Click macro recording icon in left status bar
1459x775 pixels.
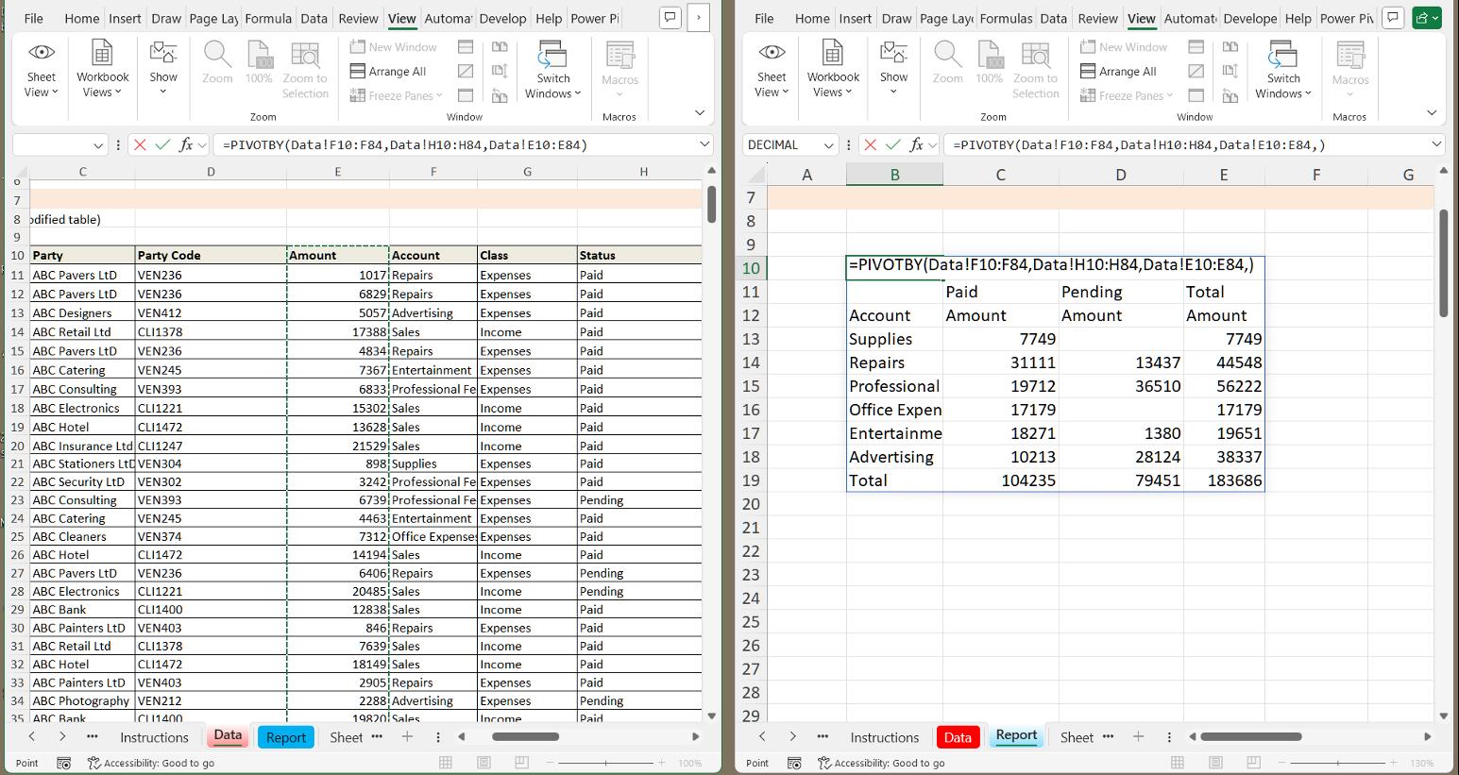point(63,763)
